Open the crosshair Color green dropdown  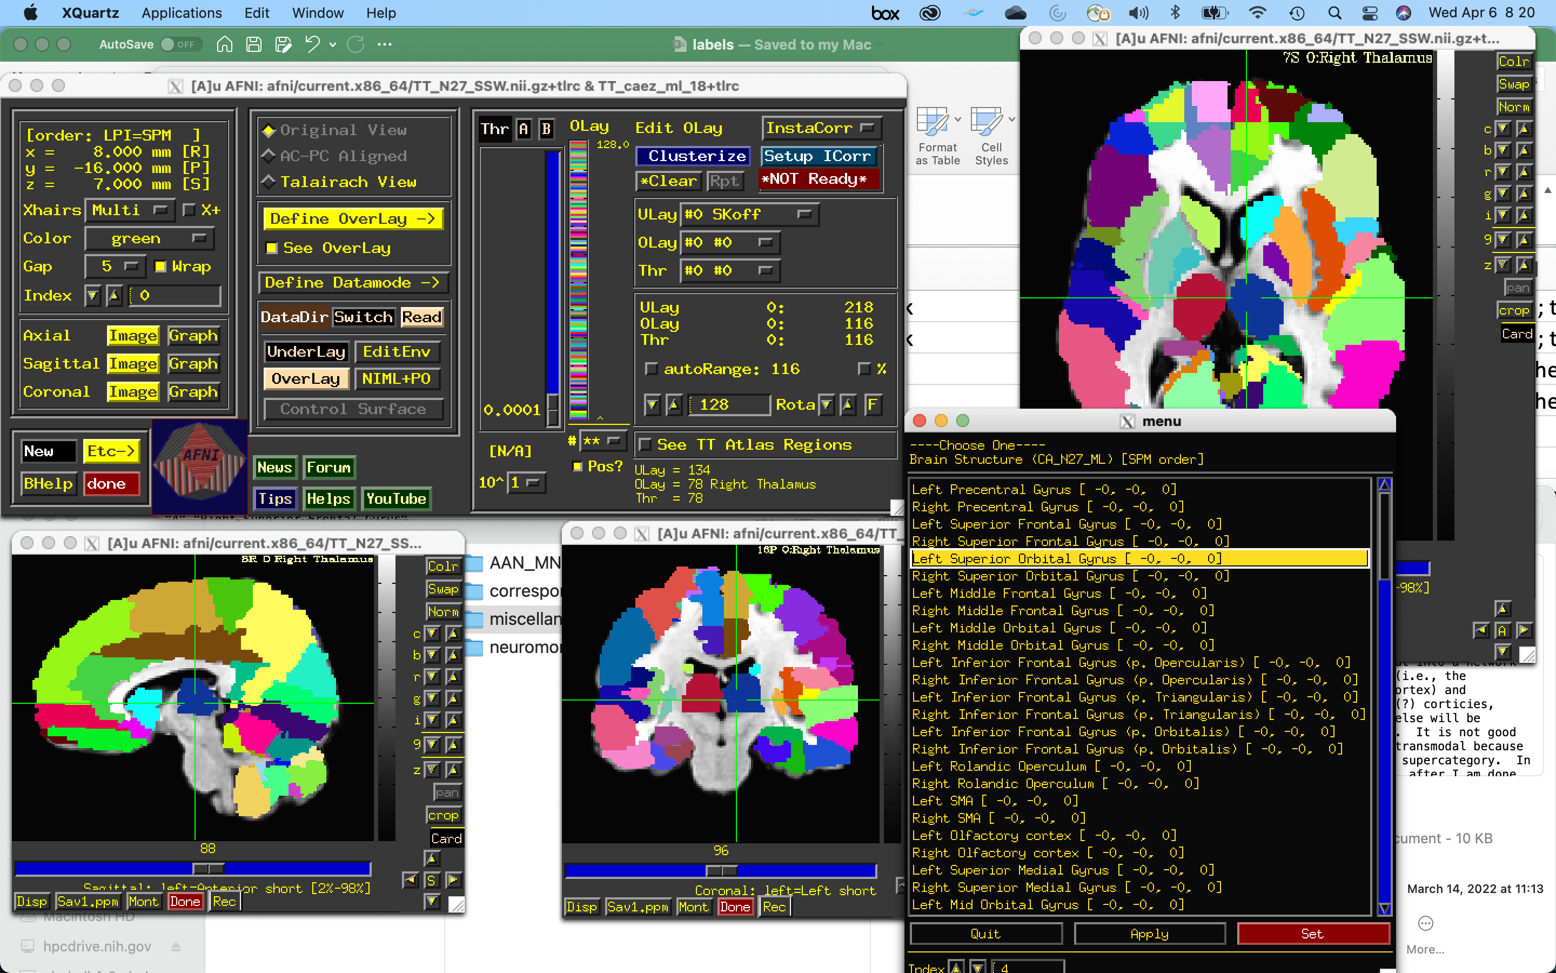coord(149,238)
